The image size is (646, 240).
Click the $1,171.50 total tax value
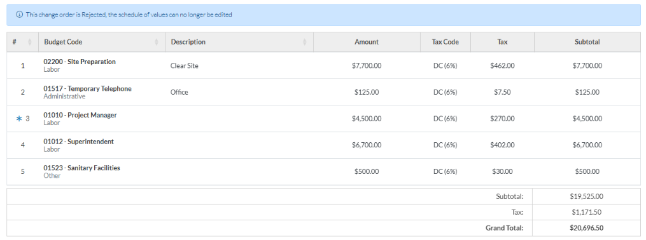(x=587, y=212)
